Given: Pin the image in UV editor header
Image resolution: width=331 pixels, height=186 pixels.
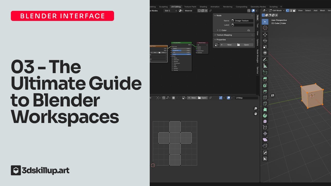Looking at the screenshot, I should (210, 98).
